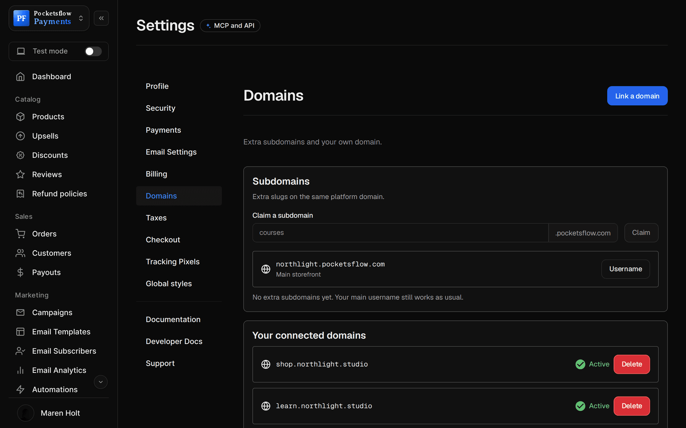Expand sidebar list with down-chevron button
The height and width of the screenshot is (428, 686).
click(100, 382)
